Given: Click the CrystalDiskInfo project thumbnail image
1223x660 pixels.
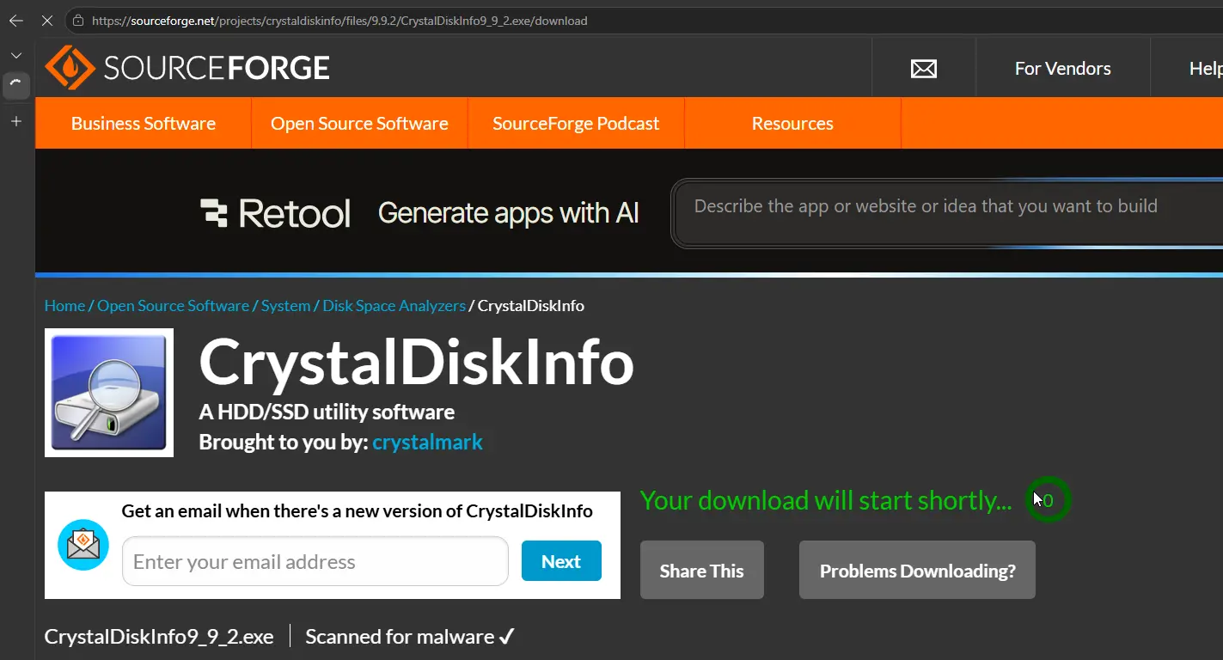Looking at the screenshot, I should [x=109, y=393].
